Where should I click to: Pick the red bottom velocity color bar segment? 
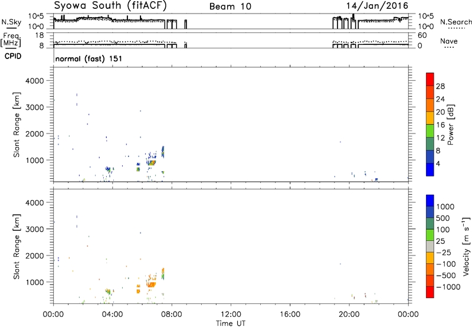430,292
